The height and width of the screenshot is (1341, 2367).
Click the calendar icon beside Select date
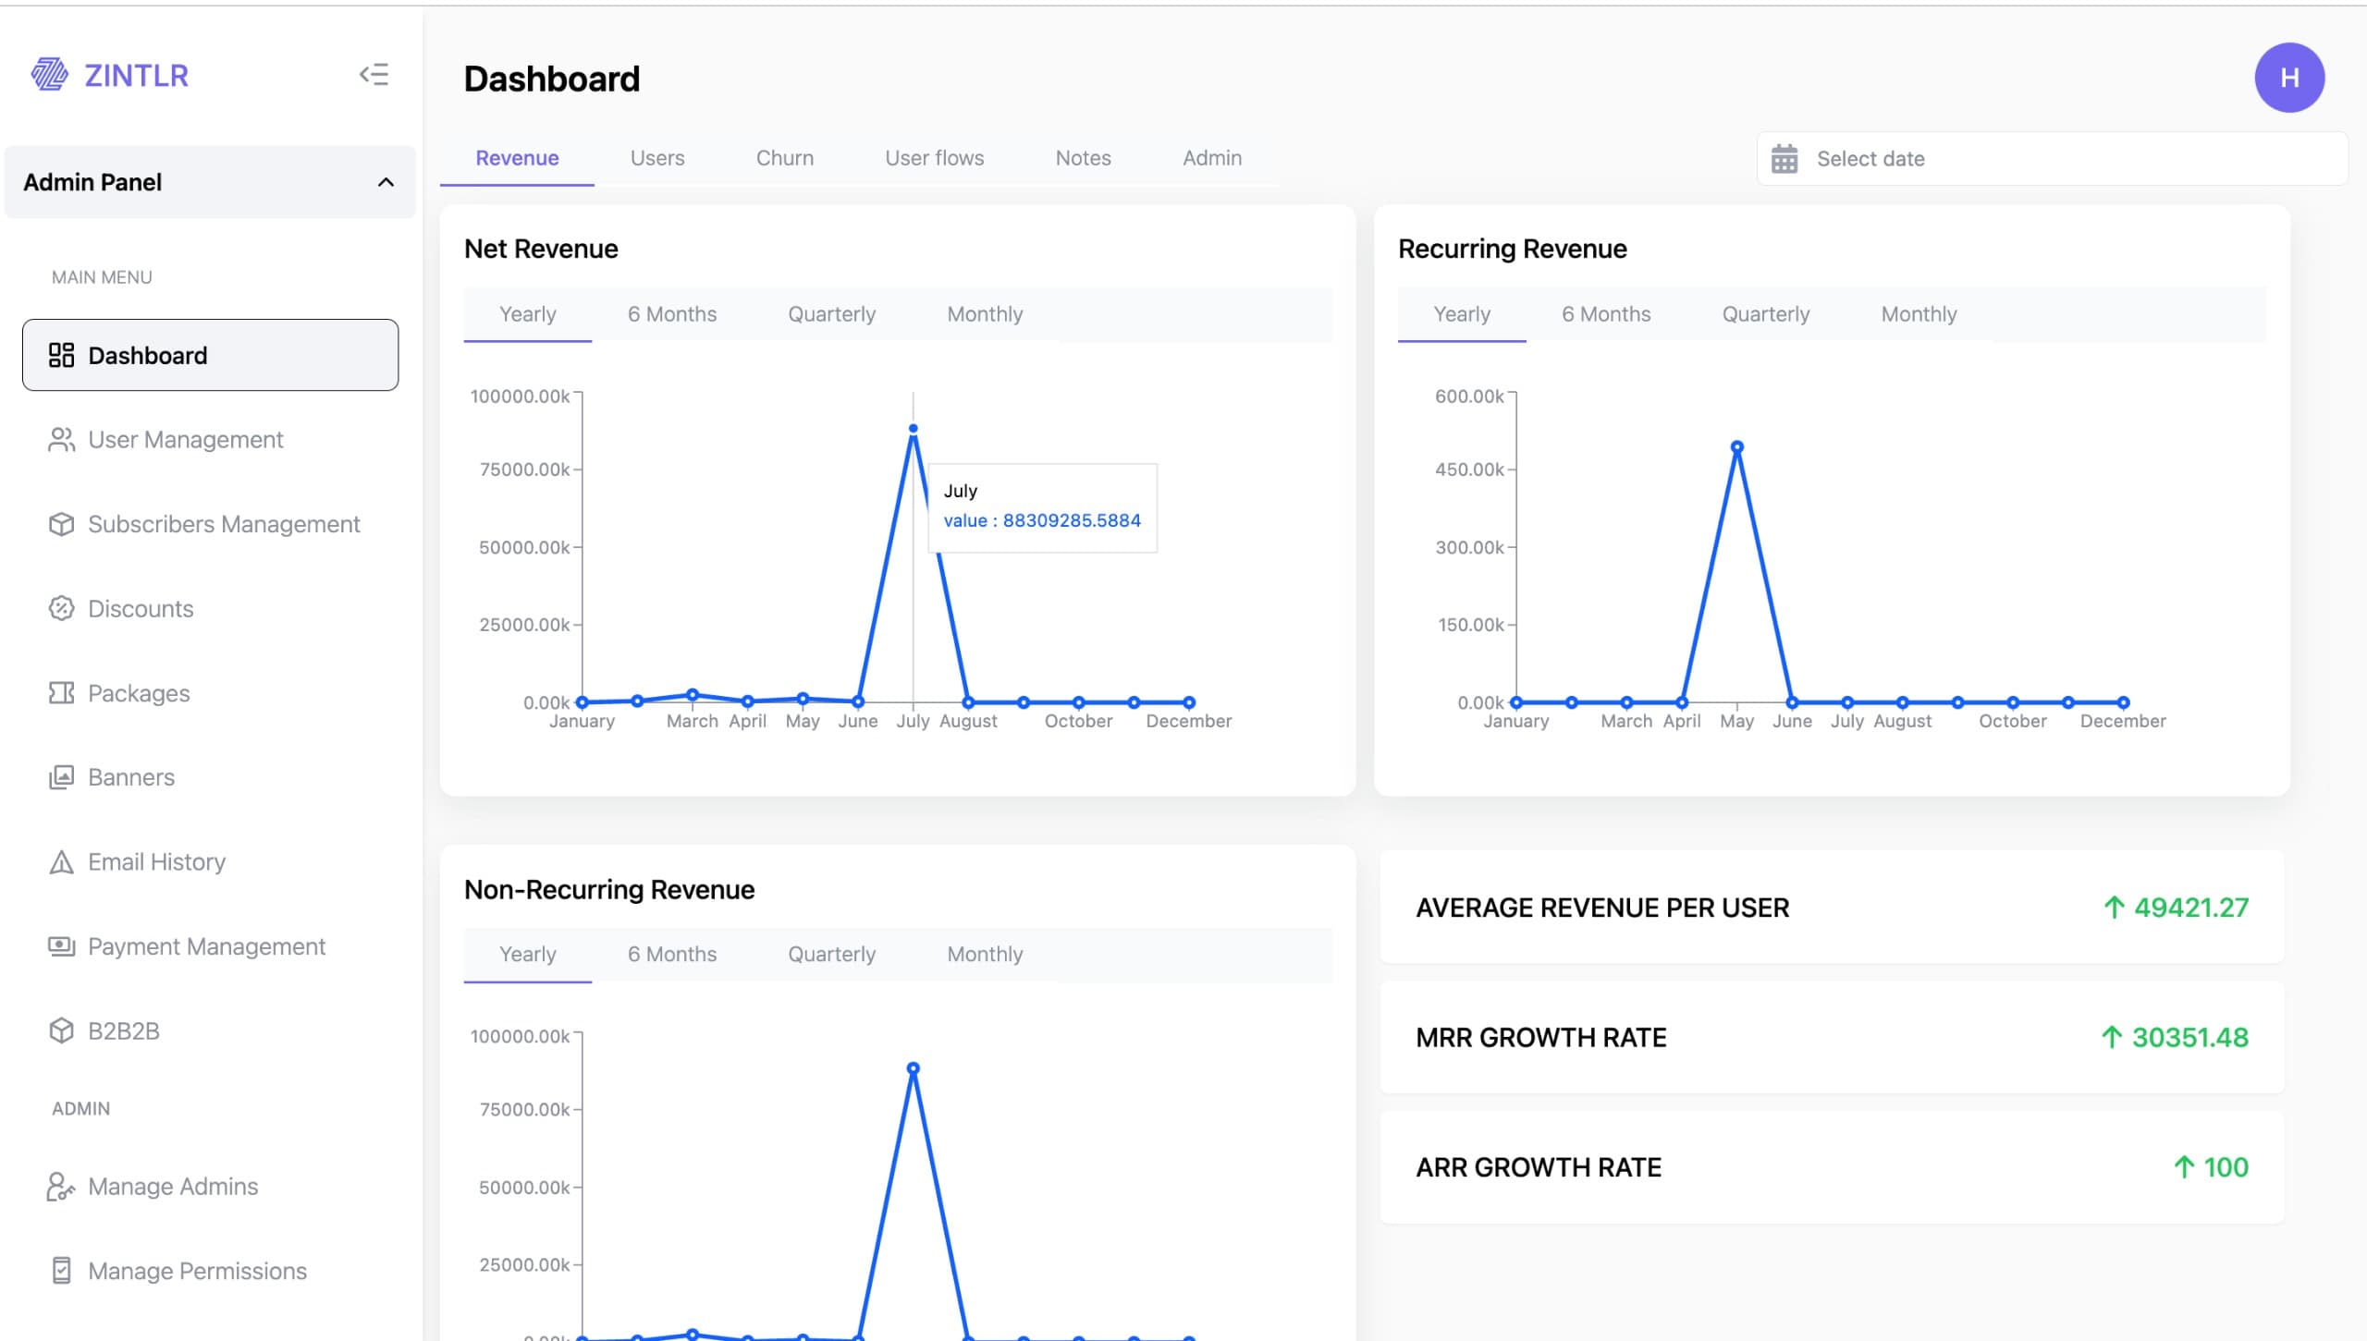tap(1784, 158)
